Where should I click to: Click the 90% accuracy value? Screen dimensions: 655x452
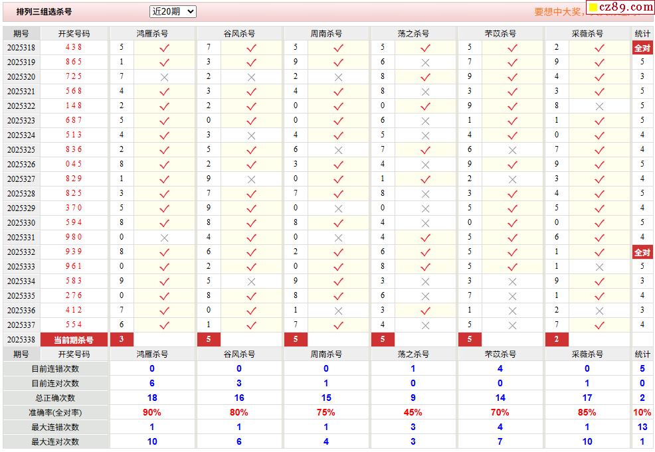152,412
